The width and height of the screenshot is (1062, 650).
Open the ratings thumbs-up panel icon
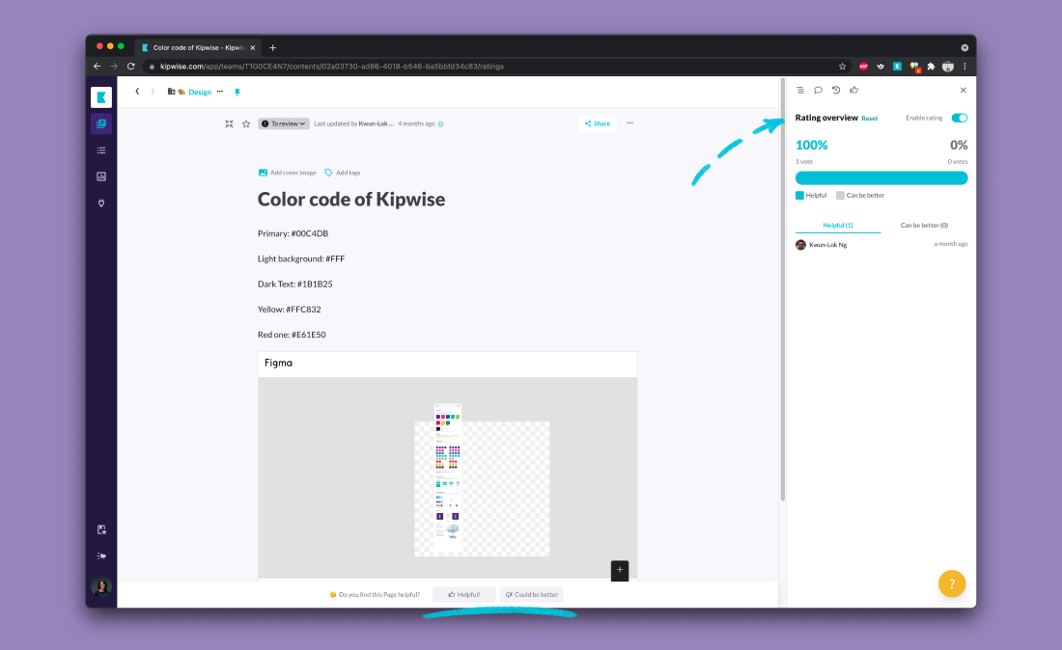click(x=854, y=90)
